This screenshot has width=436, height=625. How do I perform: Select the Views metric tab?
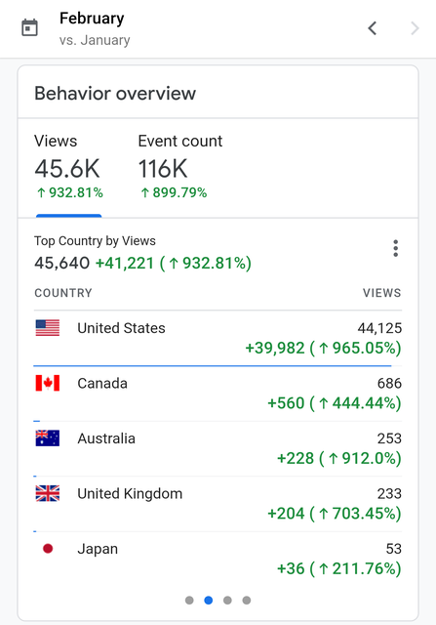[68, 166]
